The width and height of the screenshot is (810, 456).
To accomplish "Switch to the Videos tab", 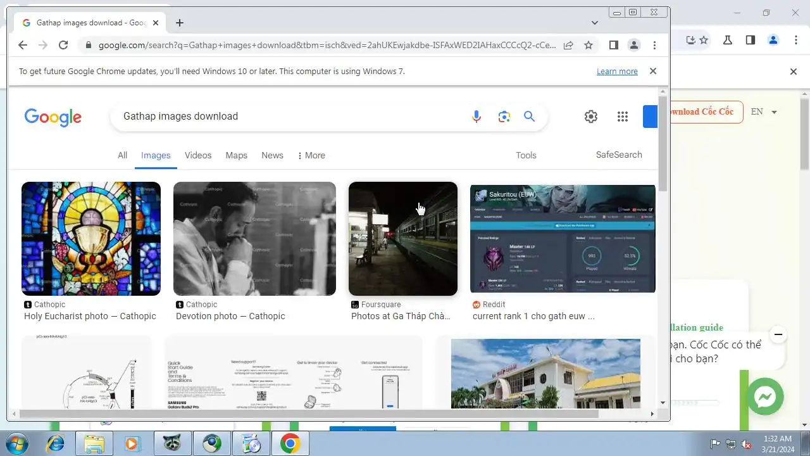I will pos(198,155).
